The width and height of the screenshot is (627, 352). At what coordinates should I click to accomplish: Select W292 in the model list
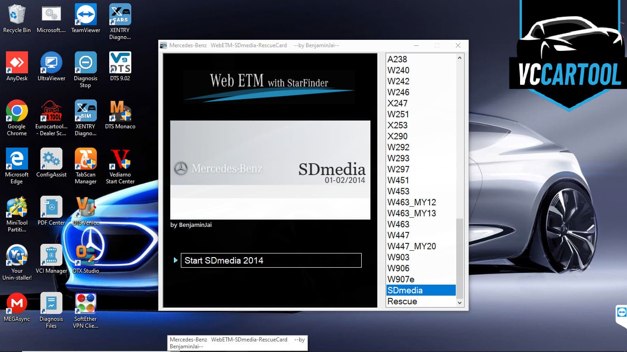pos(421,147)
